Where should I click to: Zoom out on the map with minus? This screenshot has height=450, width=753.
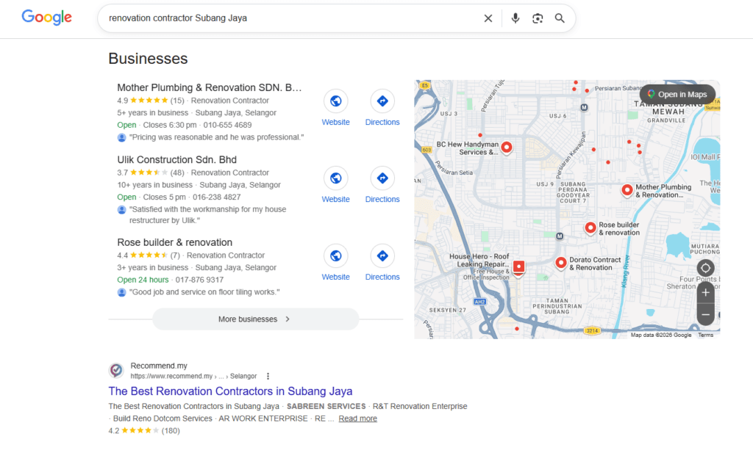click(705, 315)
